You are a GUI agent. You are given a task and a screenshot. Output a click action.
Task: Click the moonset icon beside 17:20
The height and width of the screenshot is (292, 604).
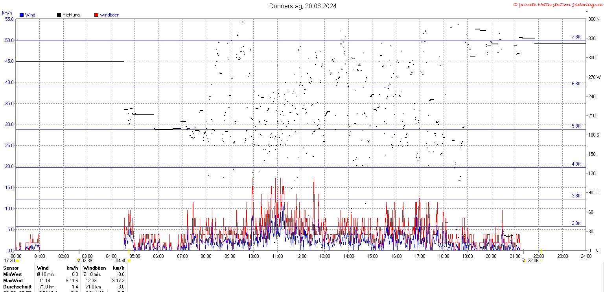18,261
